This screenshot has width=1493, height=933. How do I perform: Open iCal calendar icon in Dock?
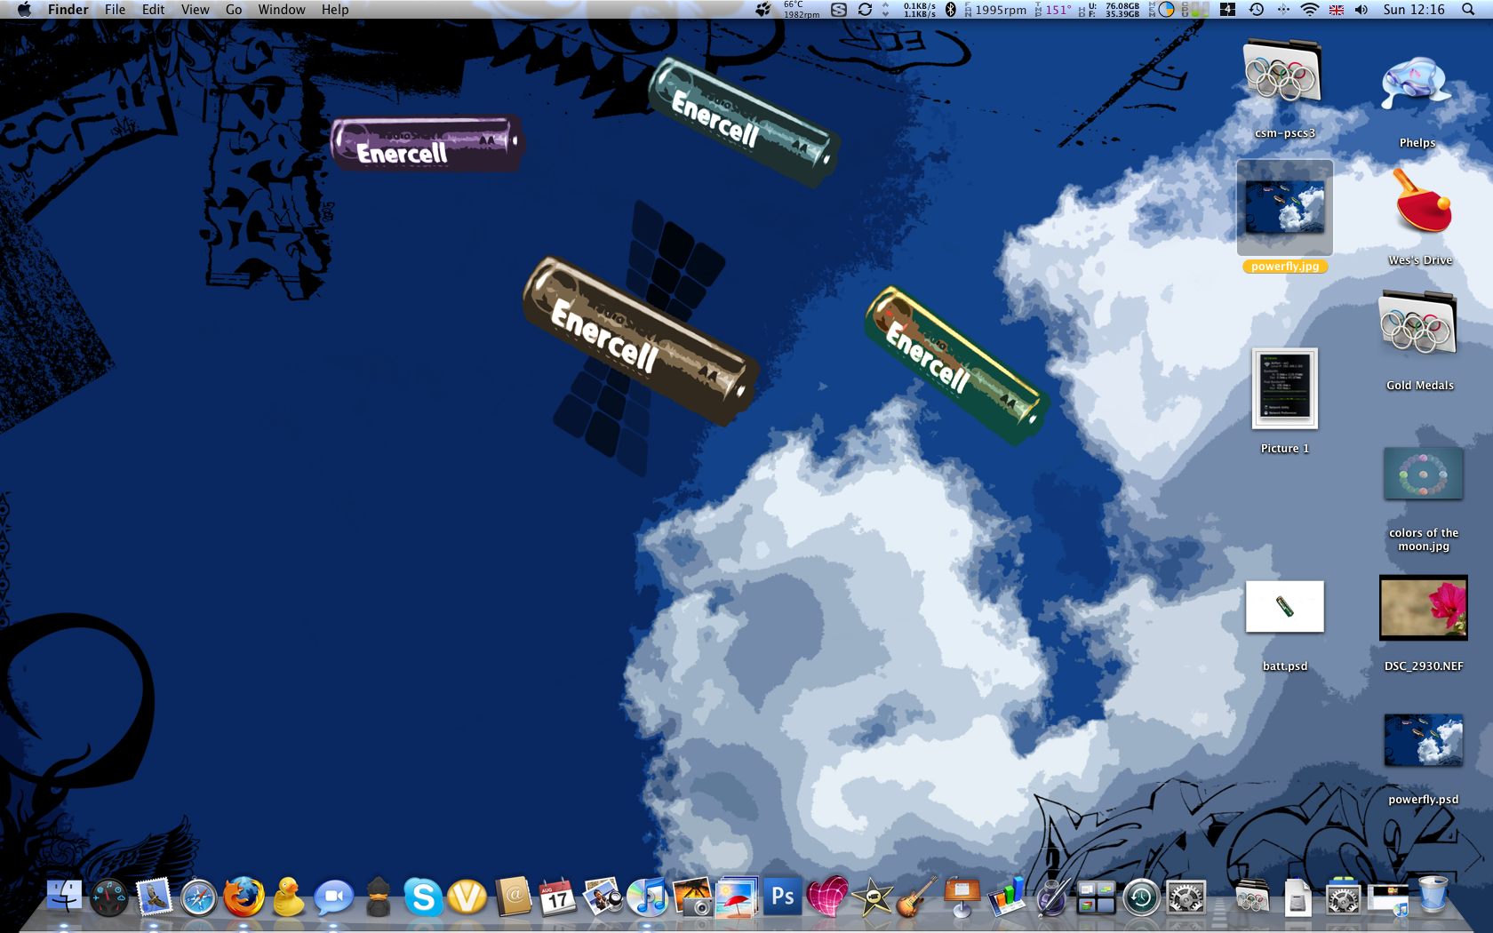[558, 897]
